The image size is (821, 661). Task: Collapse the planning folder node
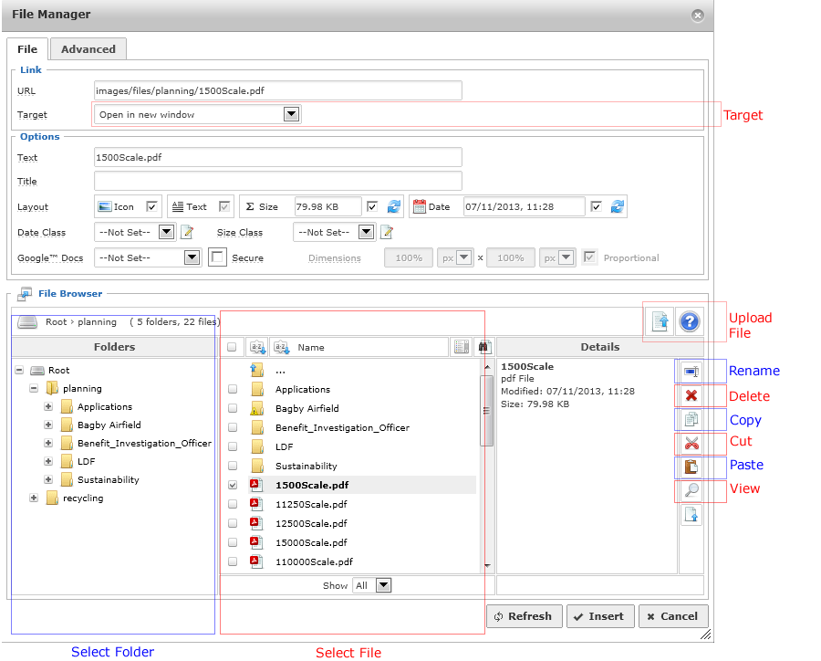pyautogui.click(x=34, y=388)
